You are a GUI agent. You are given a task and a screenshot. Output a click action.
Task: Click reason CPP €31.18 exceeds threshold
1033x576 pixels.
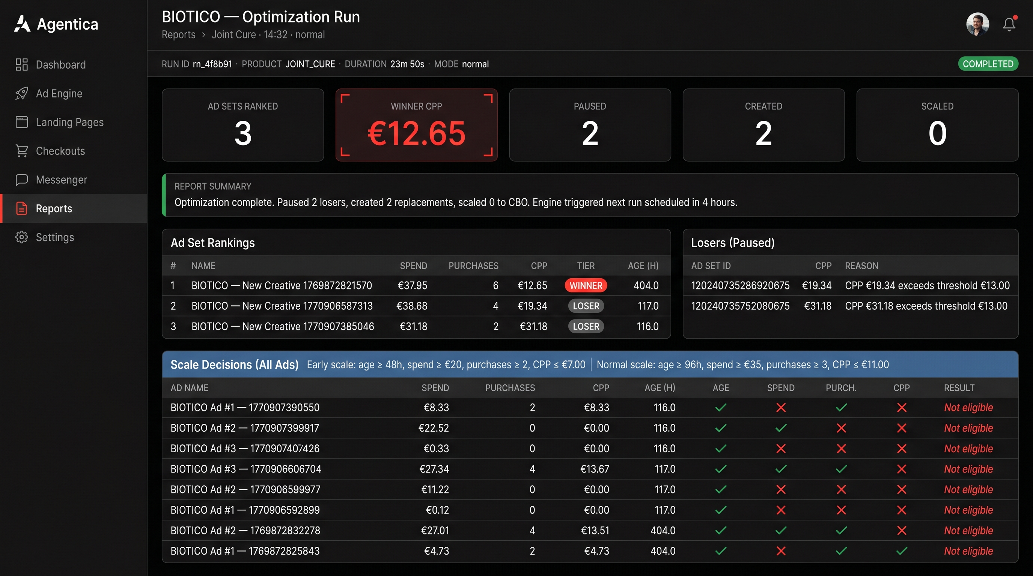coord(926,306)
